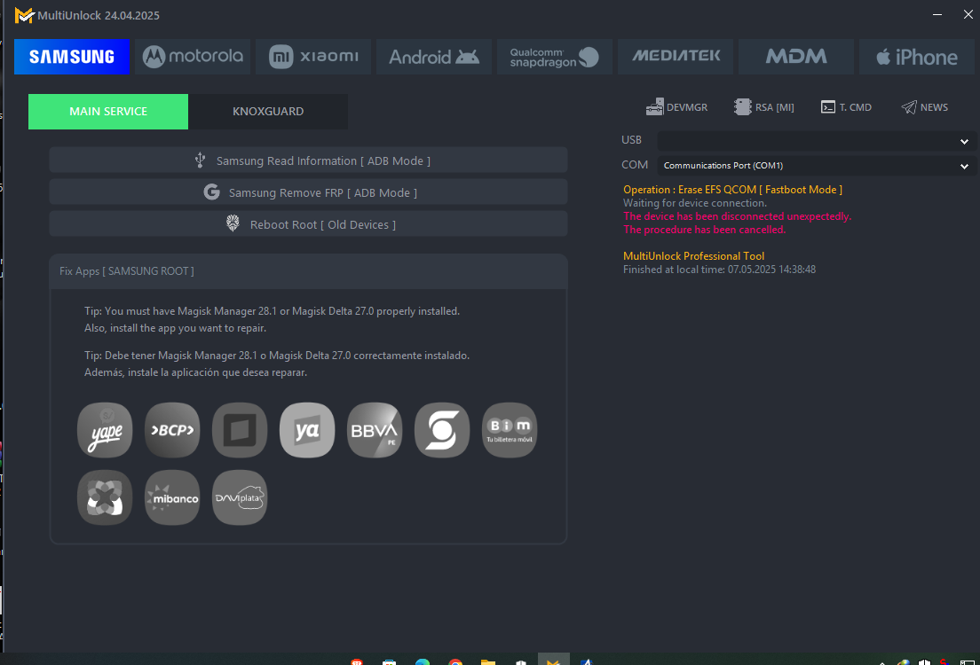
Task: Switch to the Xiaomi brand tab
Action: point(313,57)
